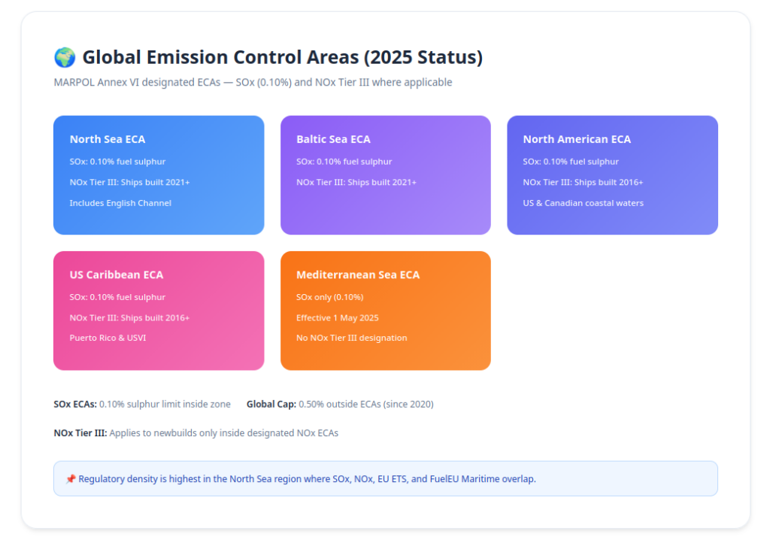Click the globe icon beside the title
This screenshot has height=540, width=770.
click(65, 57)
